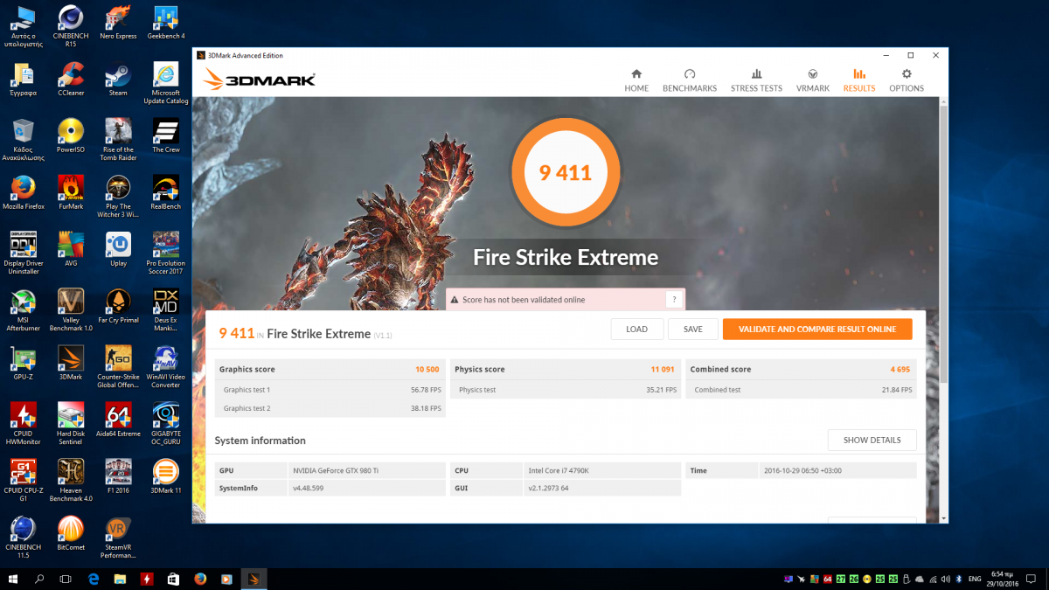
Task: Open the OPTIONS tab with the gear
Action: coord(907,80)
